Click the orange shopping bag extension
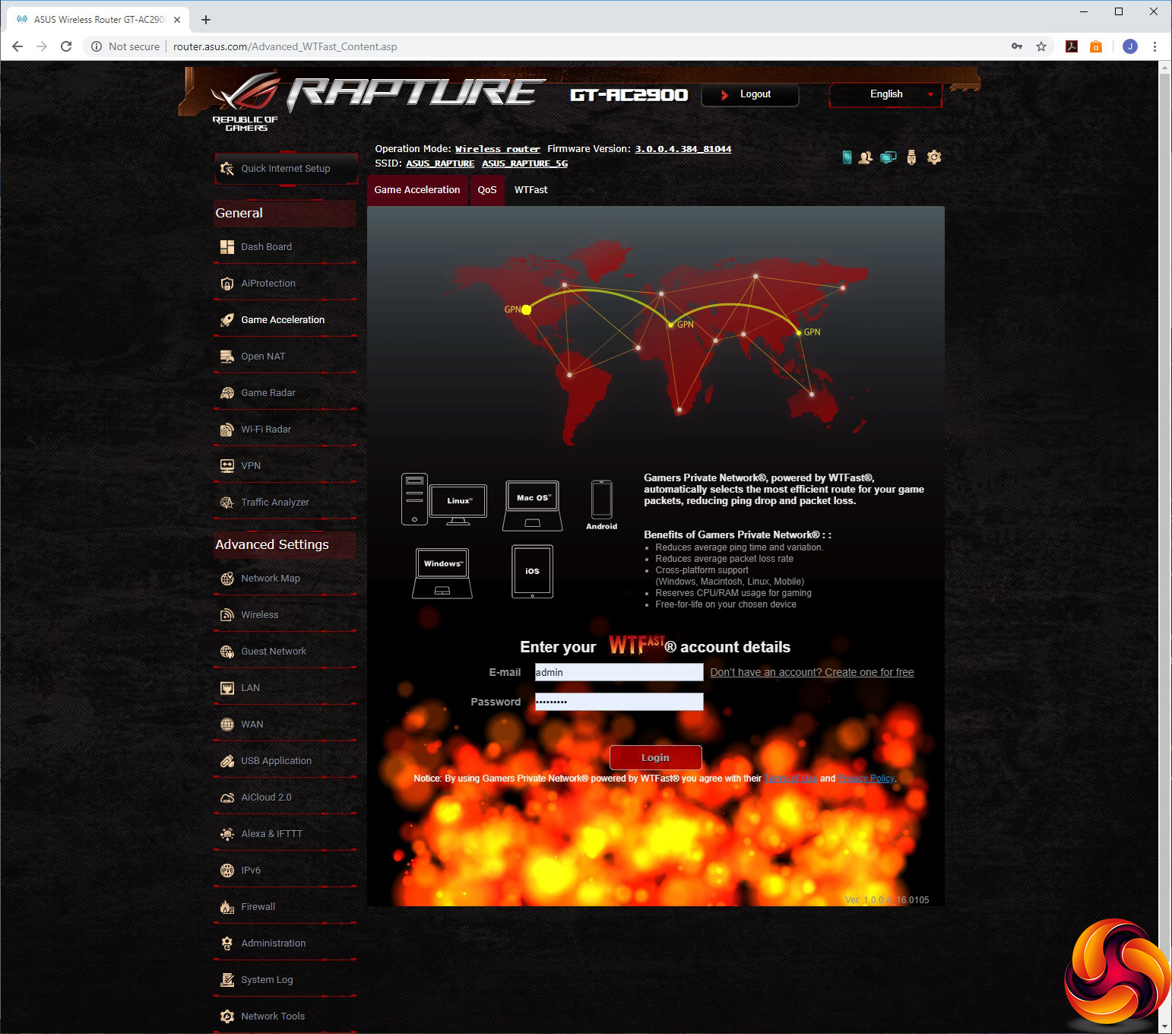1172x1034 pixels. click(1096, 46)
